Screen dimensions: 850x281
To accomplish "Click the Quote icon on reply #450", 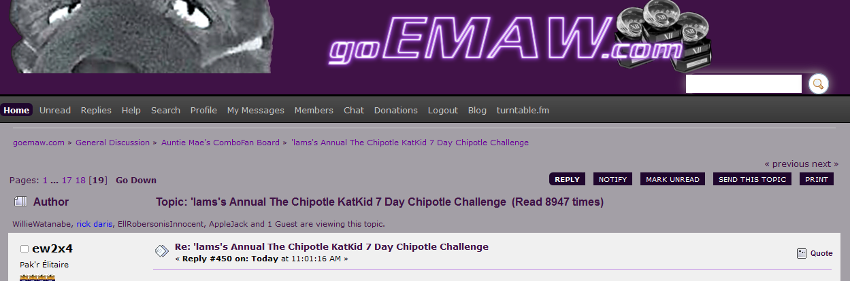I will pos(802,253).
